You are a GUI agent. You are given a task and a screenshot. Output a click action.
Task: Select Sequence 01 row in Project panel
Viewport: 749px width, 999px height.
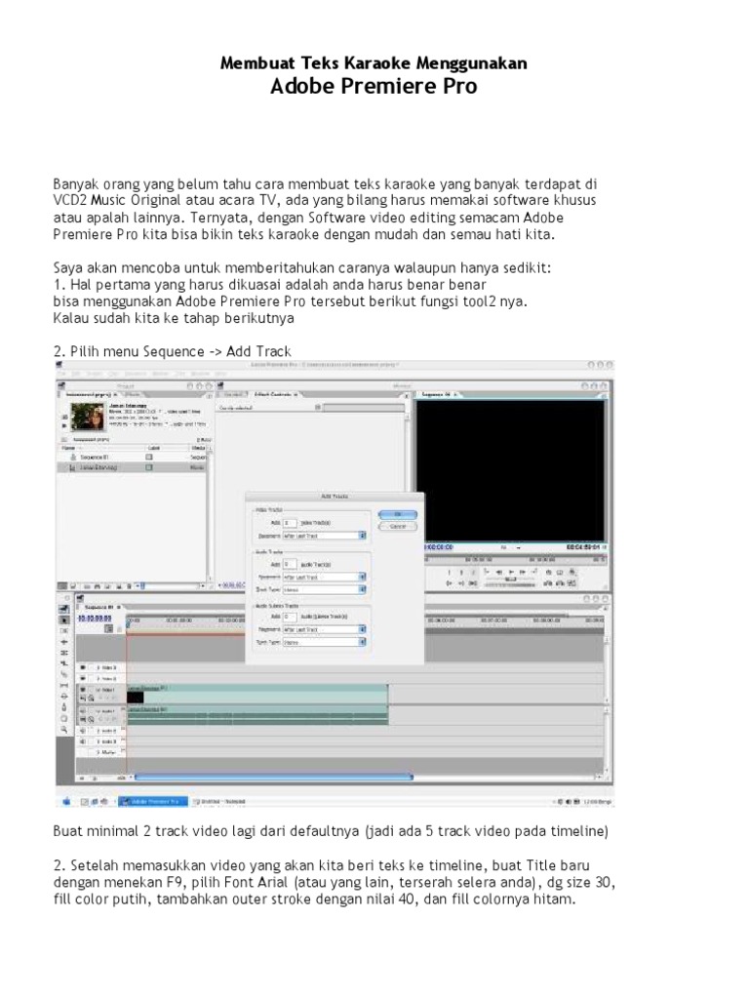[x=133, y=457]
